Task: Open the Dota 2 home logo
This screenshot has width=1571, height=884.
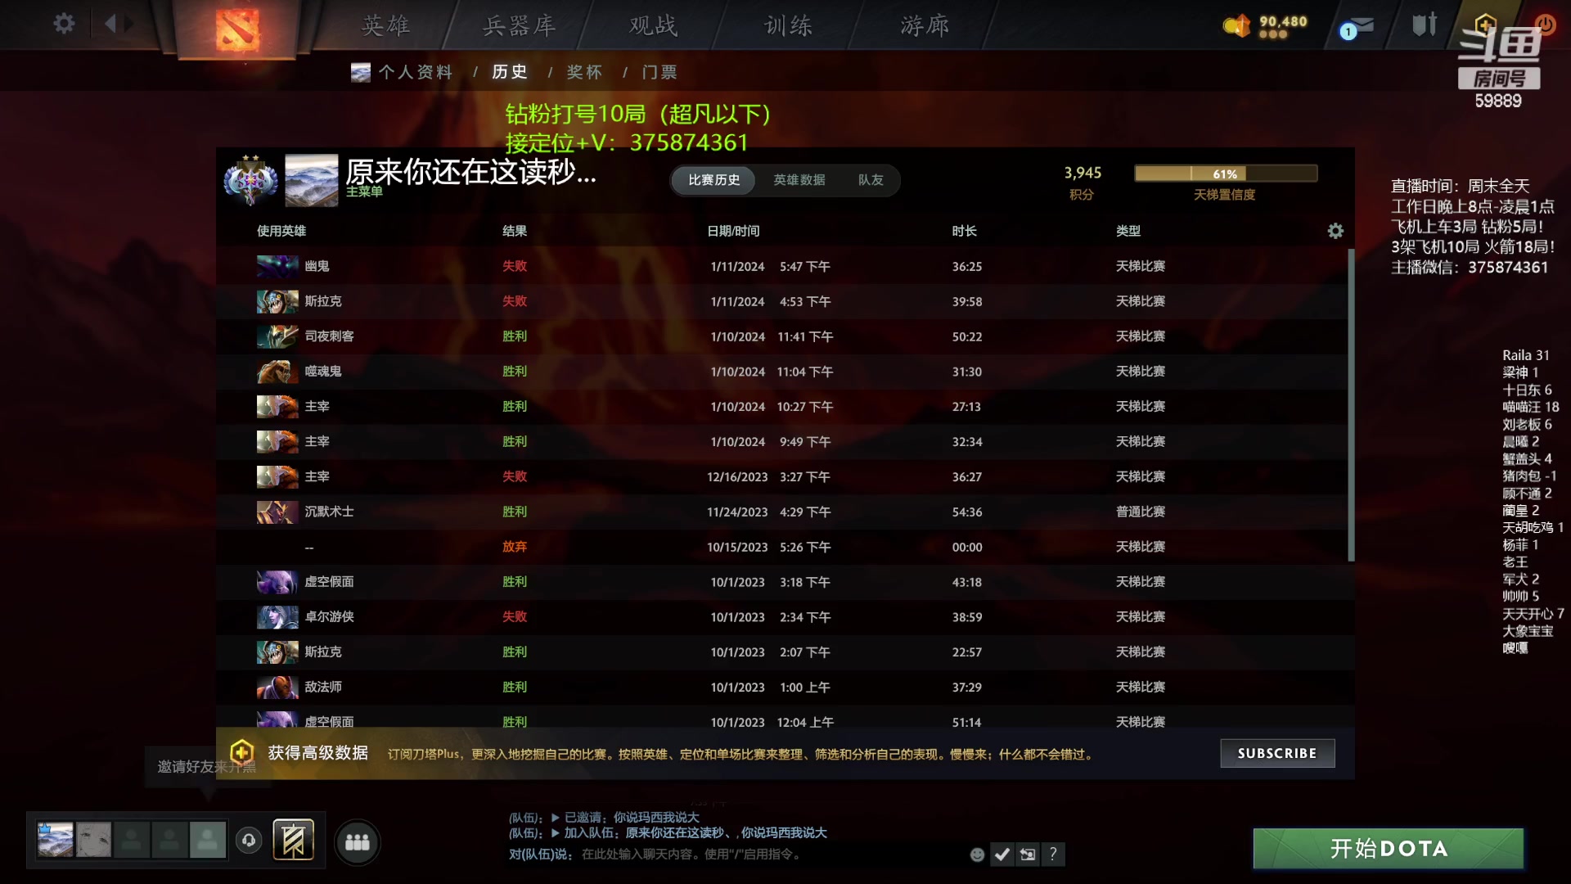Action: pyautogui.click(x=237, y=29)
